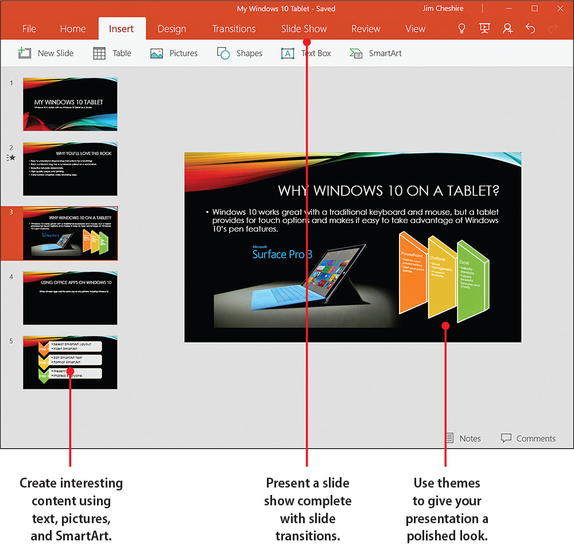Select the green Excel SmartArt panel

473,281
